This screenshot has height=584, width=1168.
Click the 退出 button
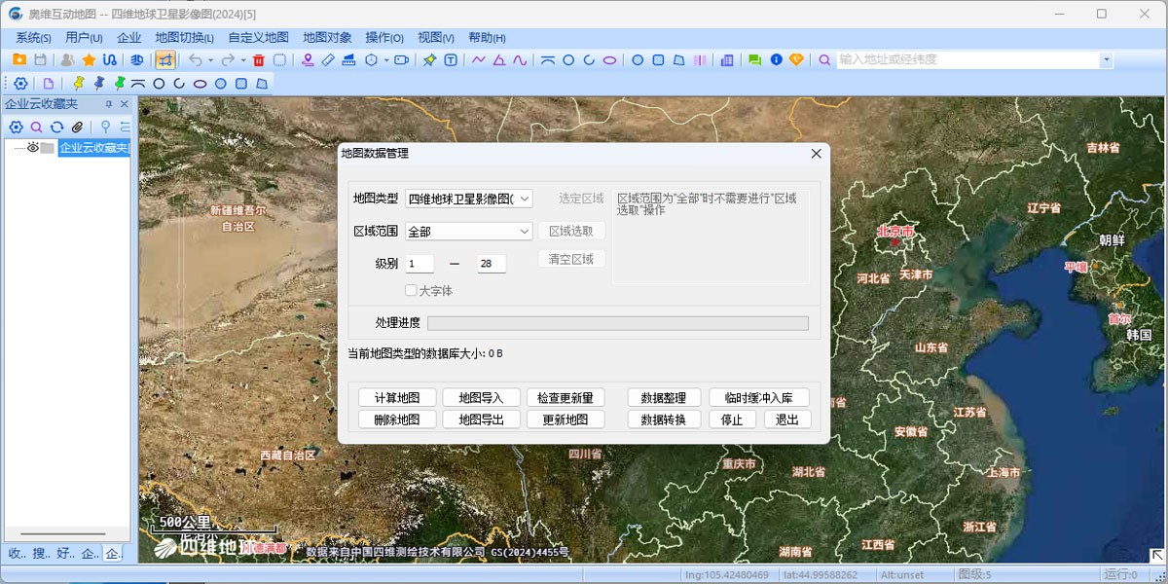click(x=787, y=420)
